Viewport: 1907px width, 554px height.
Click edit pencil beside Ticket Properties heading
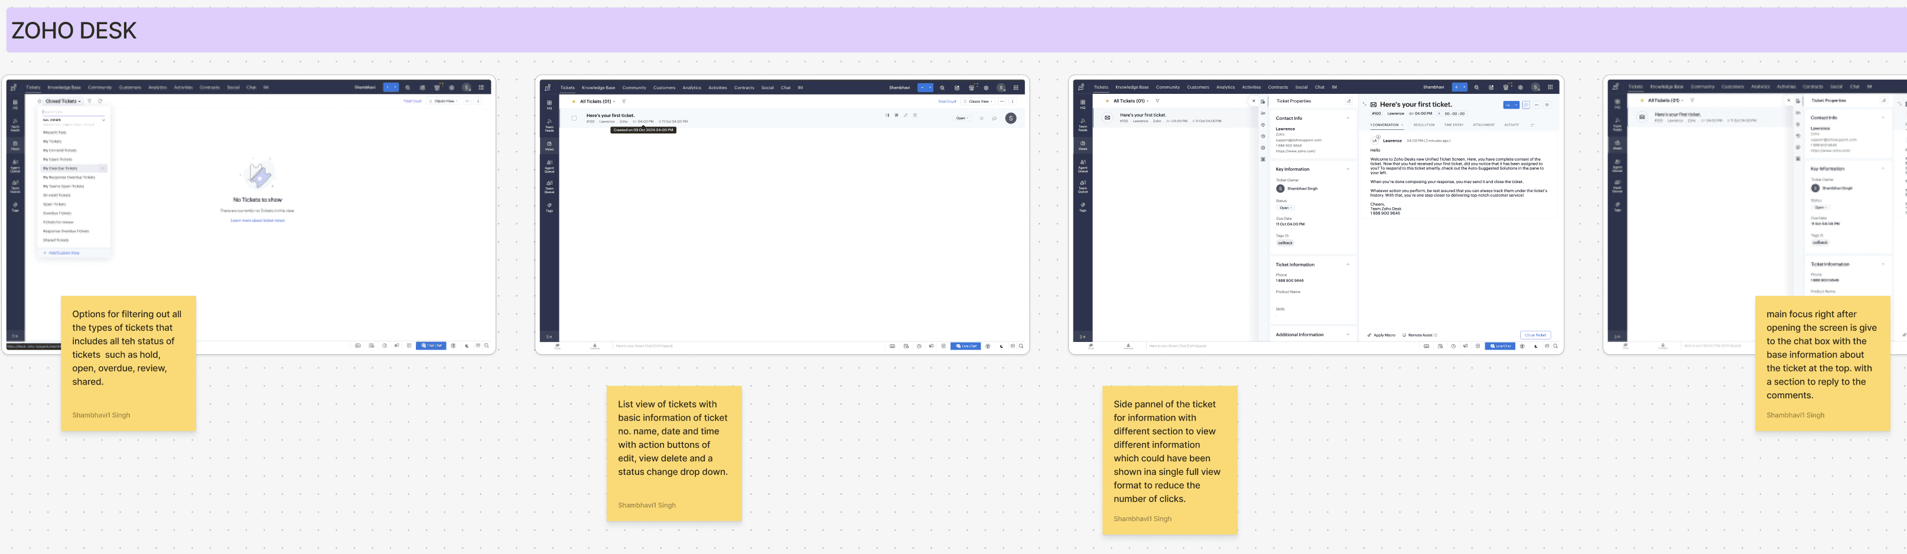(x=1348, y=102)
